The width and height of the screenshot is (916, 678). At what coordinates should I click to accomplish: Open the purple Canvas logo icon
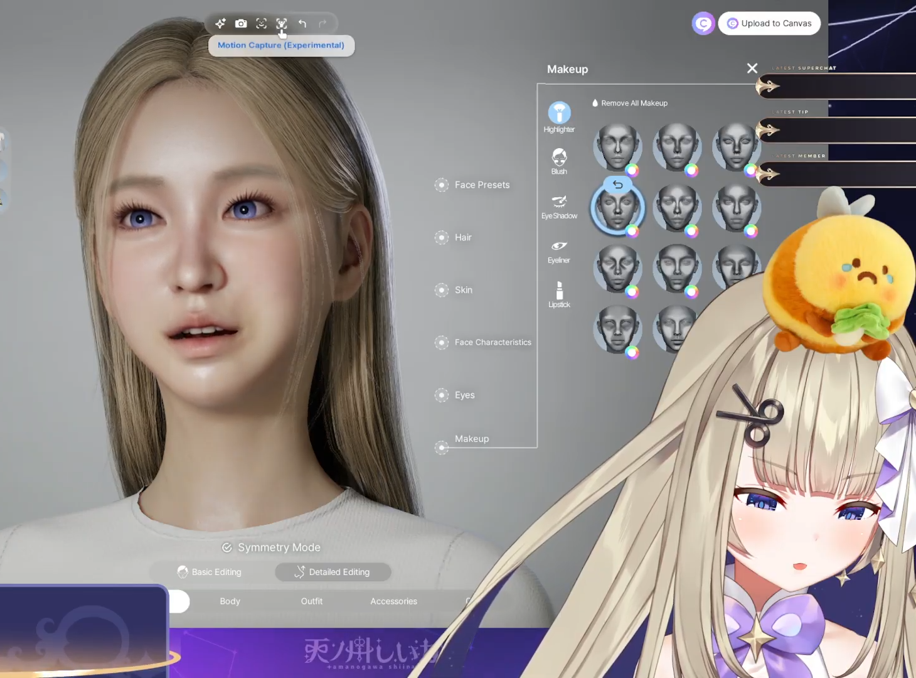click(703, 24)
